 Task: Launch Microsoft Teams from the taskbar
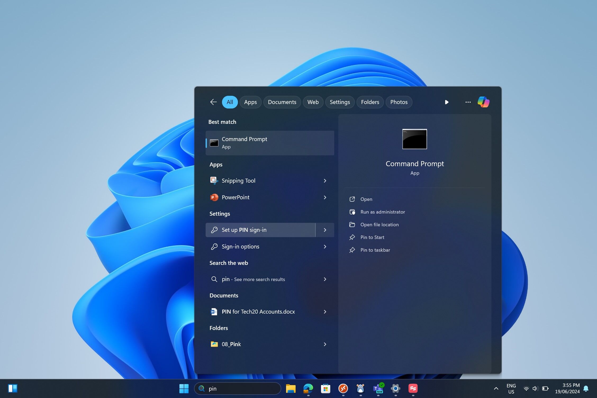coord(378,388)
